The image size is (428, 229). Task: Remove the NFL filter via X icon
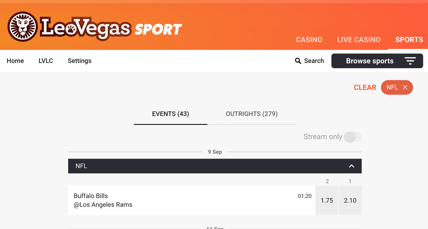(x=405, y=88)
